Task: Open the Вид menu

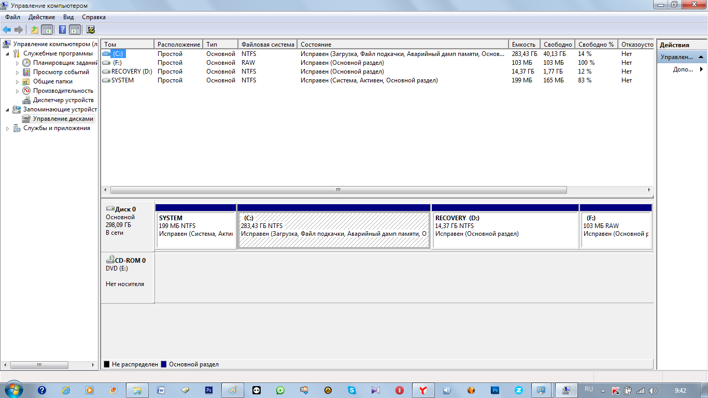Action: 68,17
